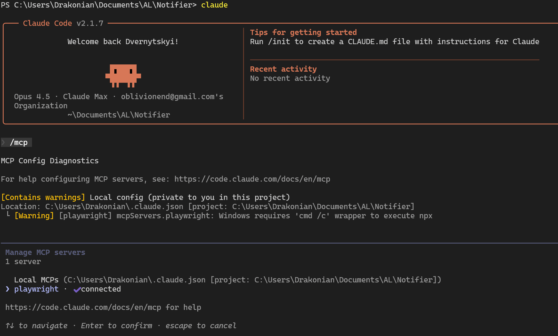The width and height of the screenshot is (558, 336).
Task: Click the purple connected checkmark icon
Action: [x=77, y=290]
